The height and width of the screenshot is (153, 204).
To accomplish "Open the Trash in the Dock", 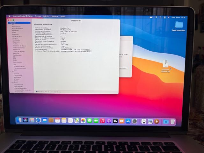I will pos(172,122).
